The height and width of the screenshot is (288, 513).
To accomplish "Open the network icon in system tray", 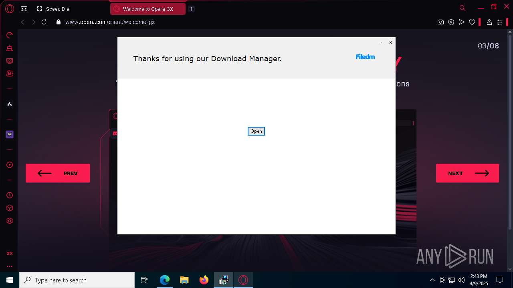I will [x=452, y=280].
